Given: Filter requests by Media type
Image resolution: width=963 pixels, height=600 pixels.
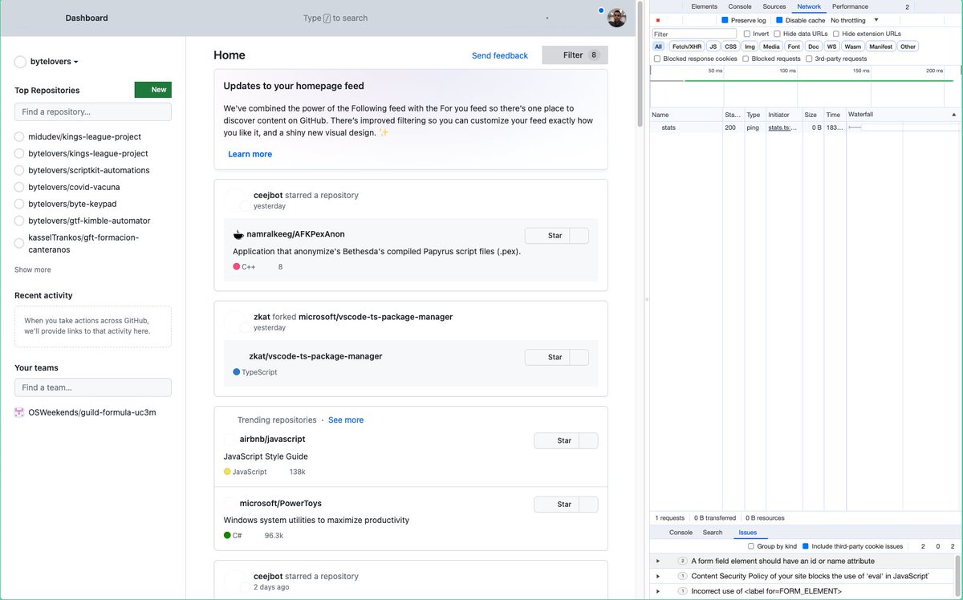Looking at the screenshot, I should [771, 47].
